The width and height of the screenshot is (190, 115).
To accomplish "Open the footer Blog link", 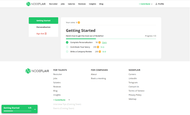I will [x=55, y=91].
